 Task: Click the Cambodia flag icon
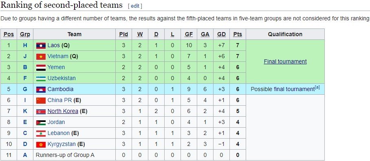click(41, 89)
